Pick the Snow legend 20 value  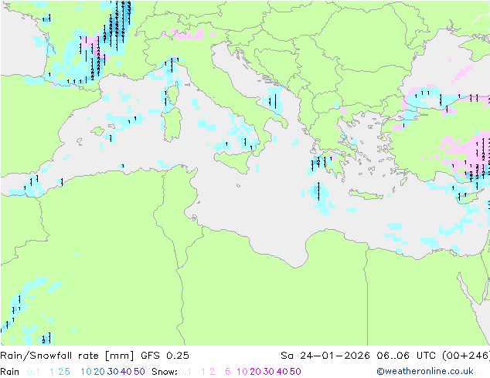255,372
